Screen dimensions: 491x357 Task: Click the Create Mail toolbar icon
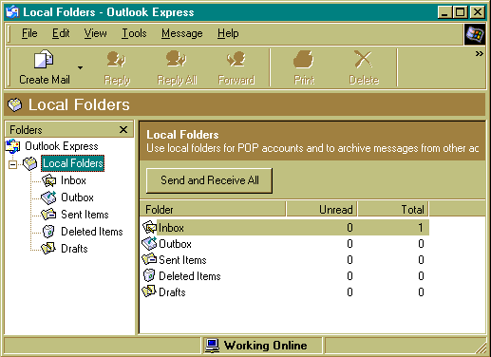coord(44,60)
